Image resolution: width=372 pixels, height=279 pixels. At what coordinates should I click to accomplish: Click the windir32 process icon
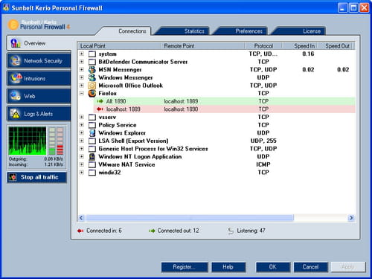tap(92, 173)
